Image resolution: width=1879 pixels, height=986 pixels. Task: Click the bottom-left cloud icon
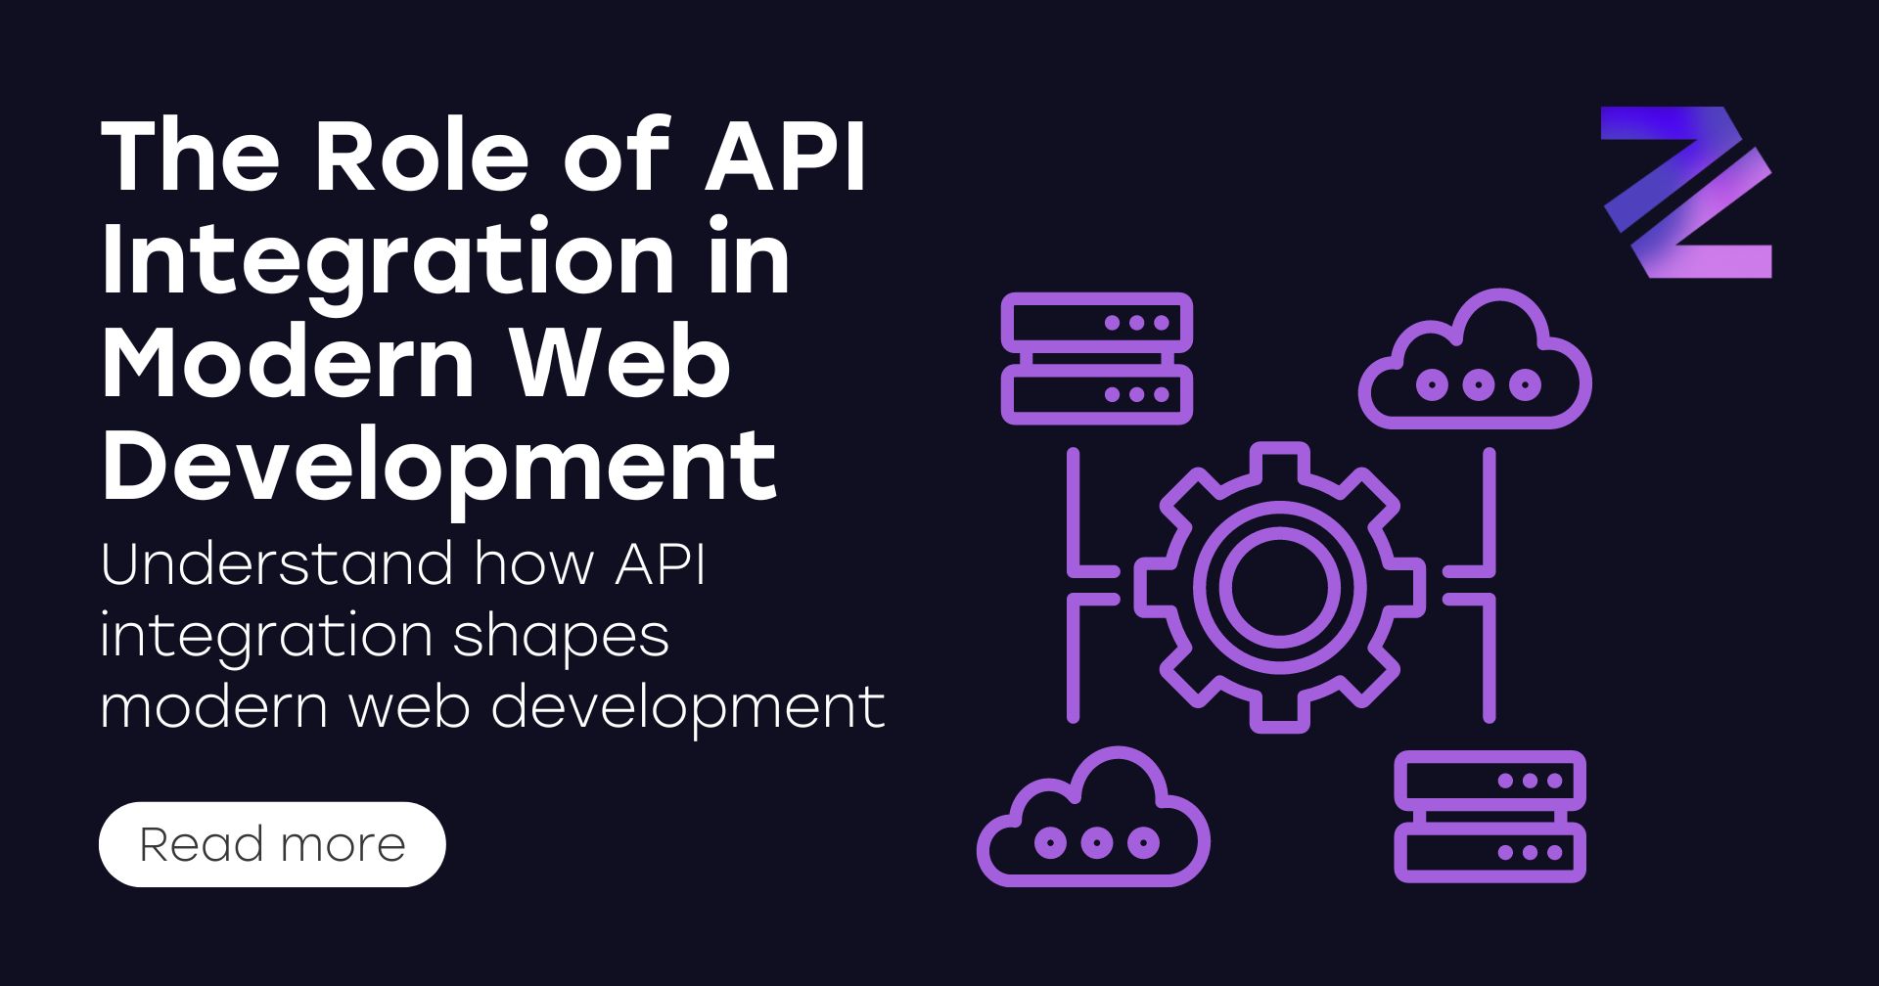(1093, 822)
